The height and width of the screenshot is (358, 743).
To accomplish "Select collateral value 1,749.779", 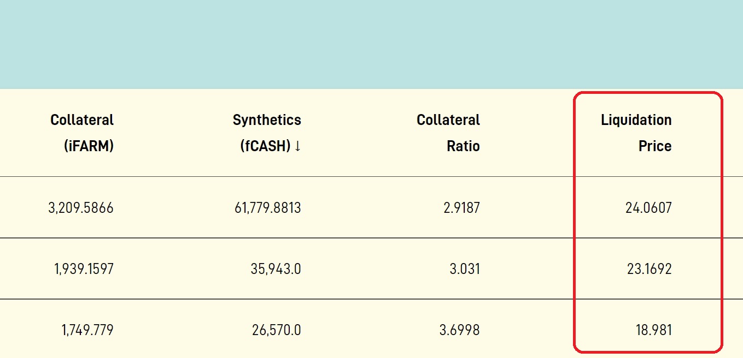I will tap(87, 330).
